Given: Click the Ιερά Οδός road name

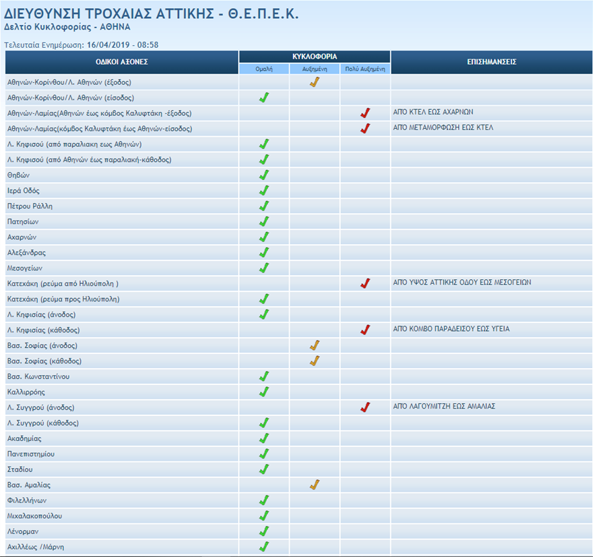Looking at the screenshot, I should click(24, 191).
